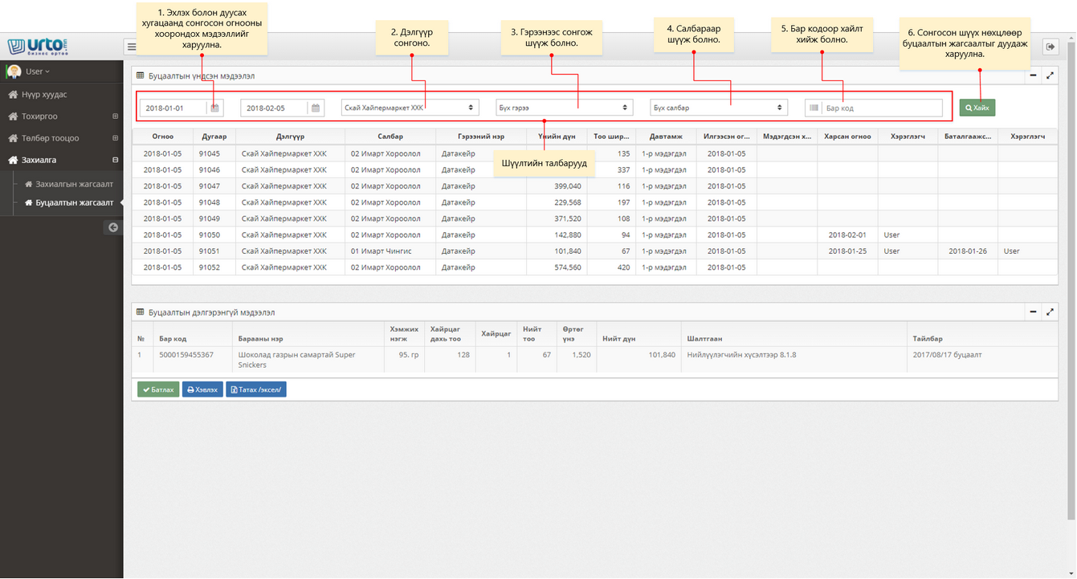Fullscreen the Буцаалтын үндсэн мэдээлэл panel
The image size is (1077, 579).
[1050, 75]
